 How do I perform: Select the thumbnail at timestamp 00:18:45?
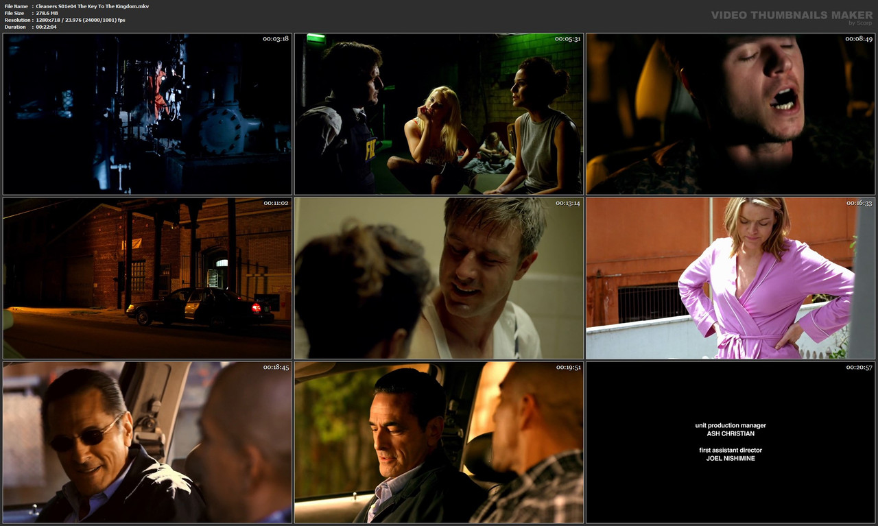click(147, 442)
